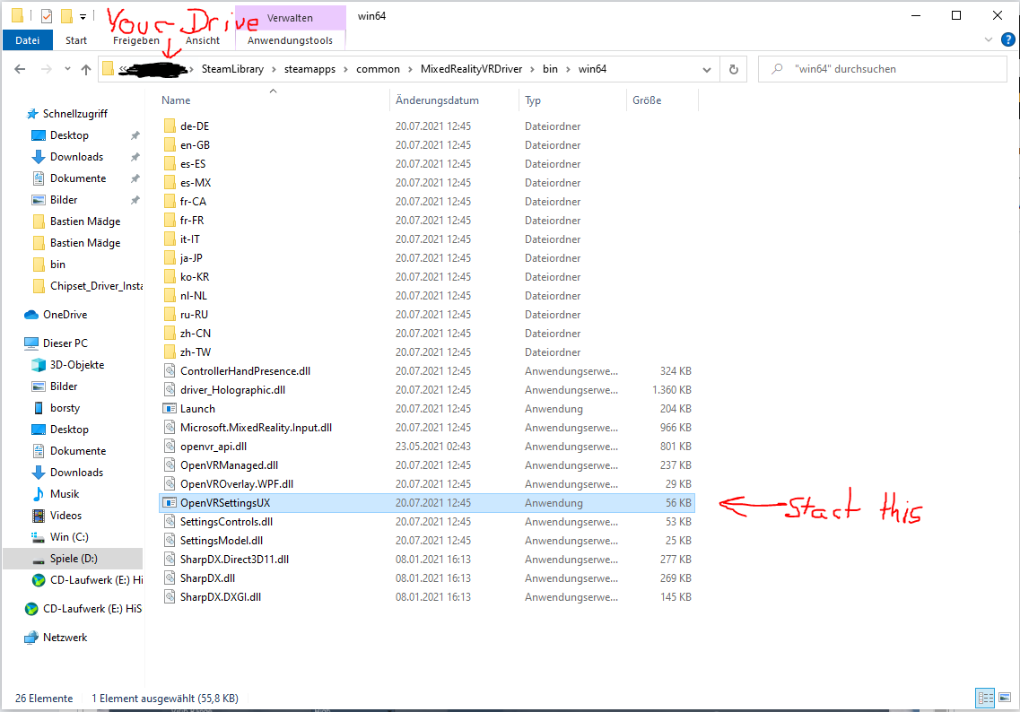The width and height of the screenshot is (1020, 712).
Task: Select SettingsModel.dll file icon
Action: click(x=170, y=541)
